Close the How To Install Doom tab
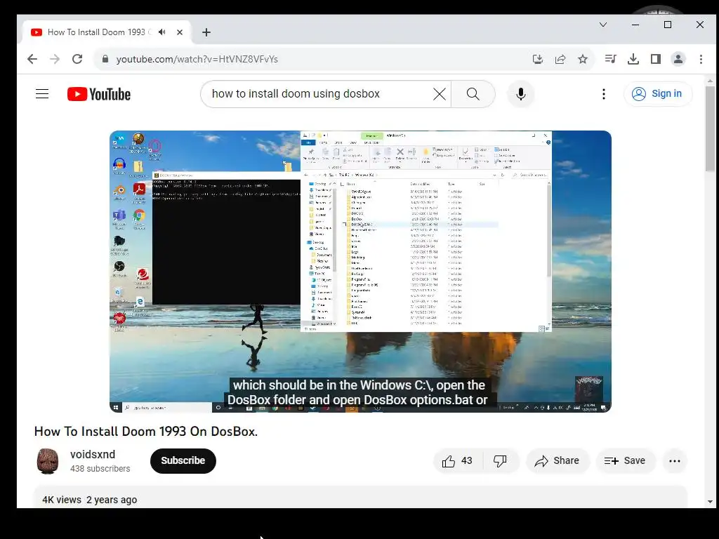 point(180,32)
